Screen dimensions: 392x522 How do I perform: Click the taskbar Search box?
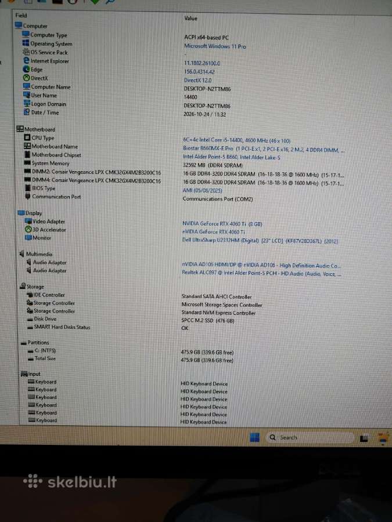coord(310,437)
